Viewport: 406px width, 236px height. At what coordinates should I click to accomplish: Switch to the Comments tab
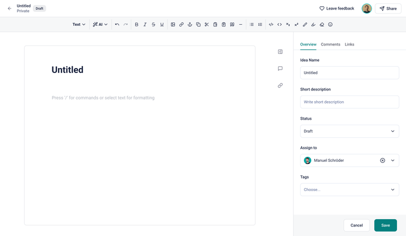click(x=330, y=44)
